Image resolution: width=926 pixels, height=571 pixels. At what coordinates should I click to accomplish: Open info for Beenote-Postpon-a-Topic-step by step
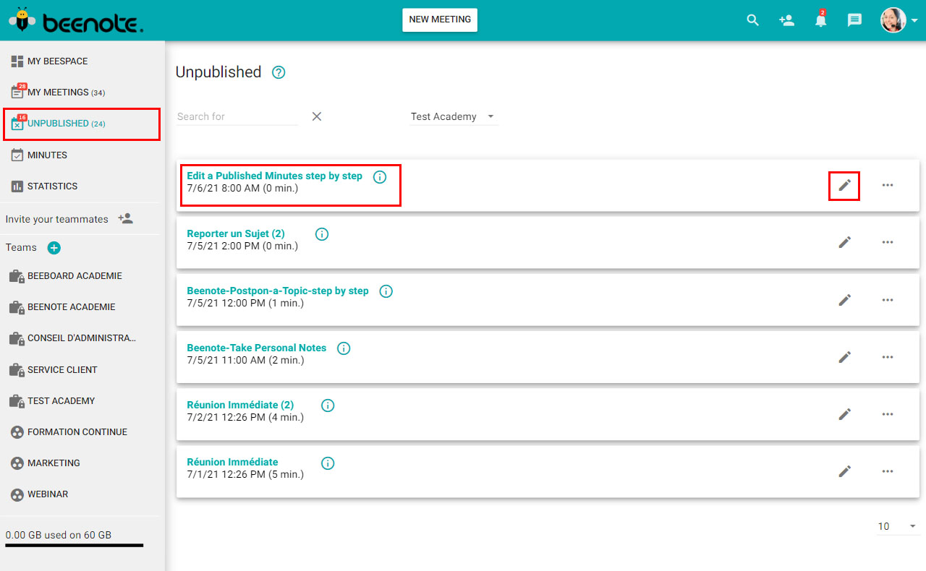tap(386, 291)
